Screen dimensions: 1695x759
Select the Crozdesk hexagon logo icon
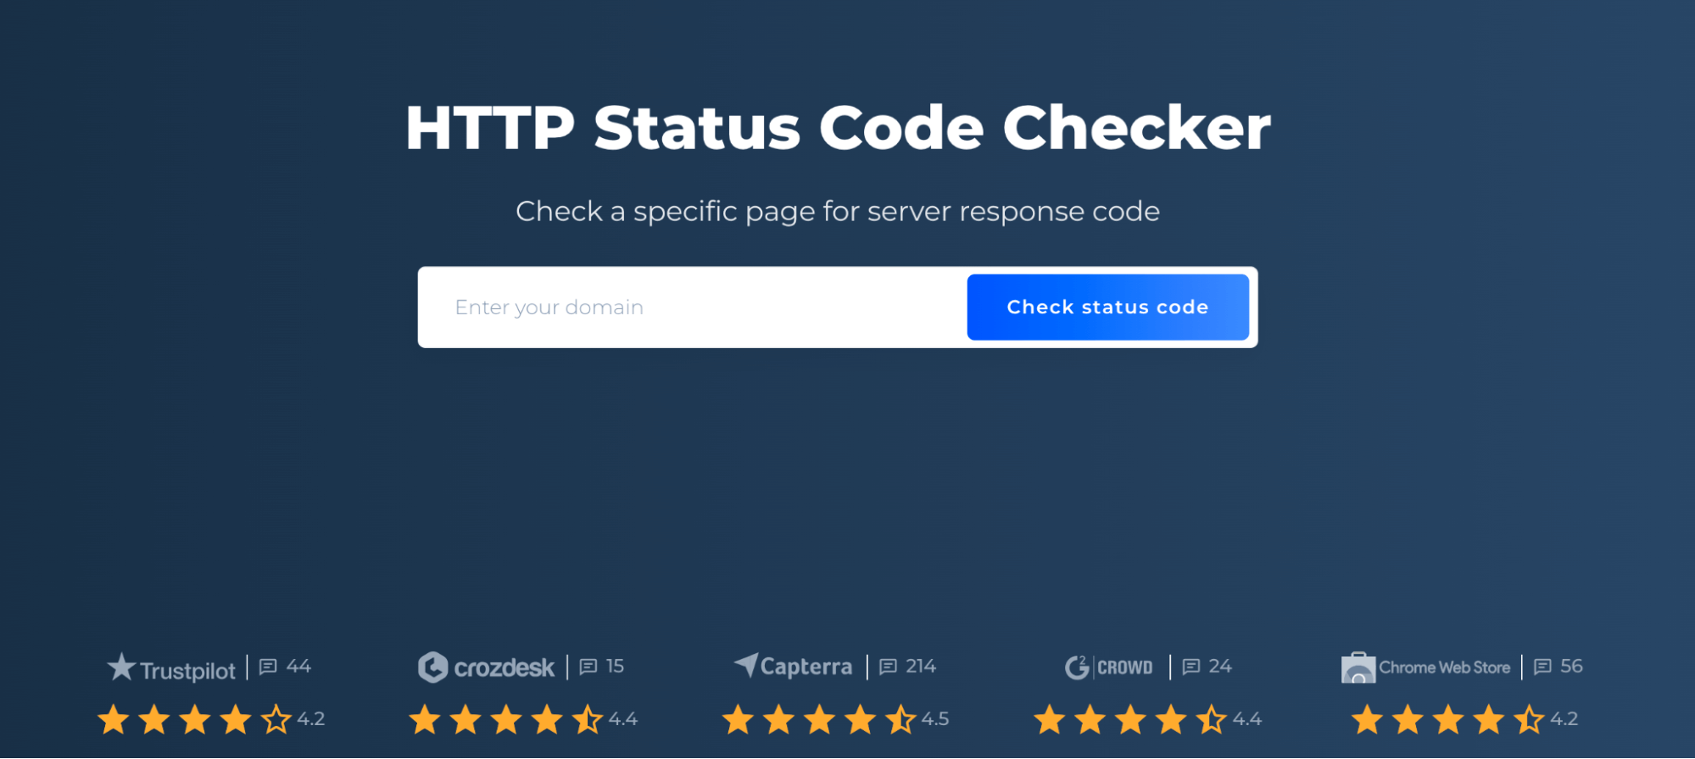(x=432, y=667)
